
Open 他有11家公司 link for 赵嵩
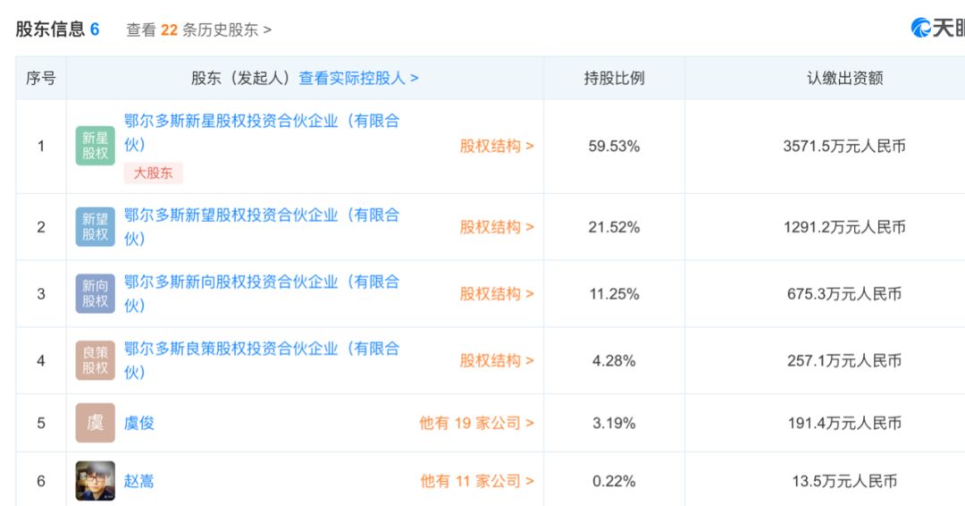[x=477, y=481]
